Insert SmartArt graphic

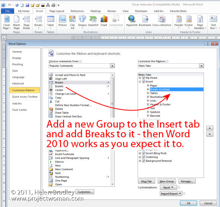click(x=93, y=21)
